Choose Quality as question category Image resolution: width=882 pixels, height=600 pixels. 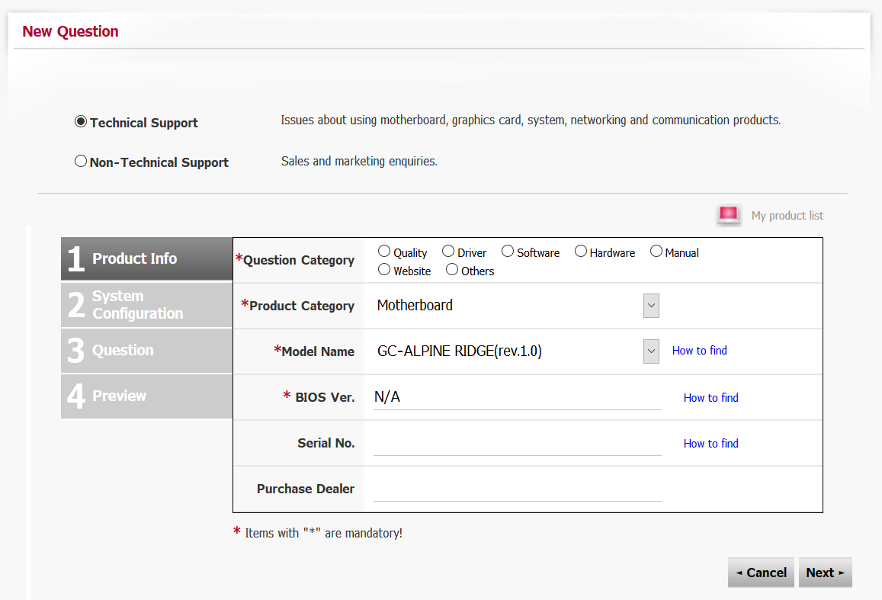[x=384, y=252]
